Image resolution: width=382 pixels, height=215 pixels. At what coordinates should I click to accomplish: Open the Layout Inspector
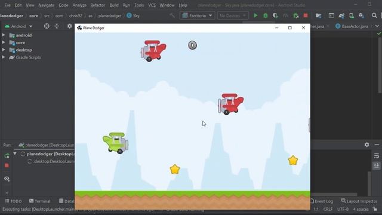point(359,201)
